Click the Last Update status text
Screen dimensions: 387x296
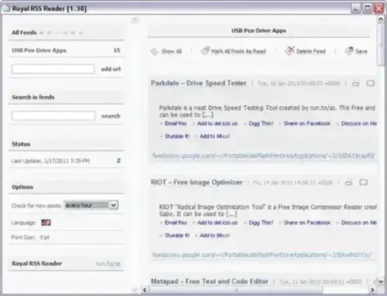[x=50, y=161]
